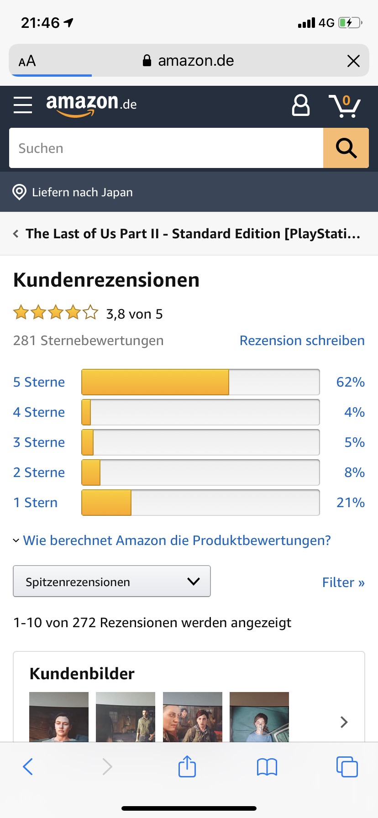Return to The Last of Us product page
The image size is (378, 818).
[187, 234]
